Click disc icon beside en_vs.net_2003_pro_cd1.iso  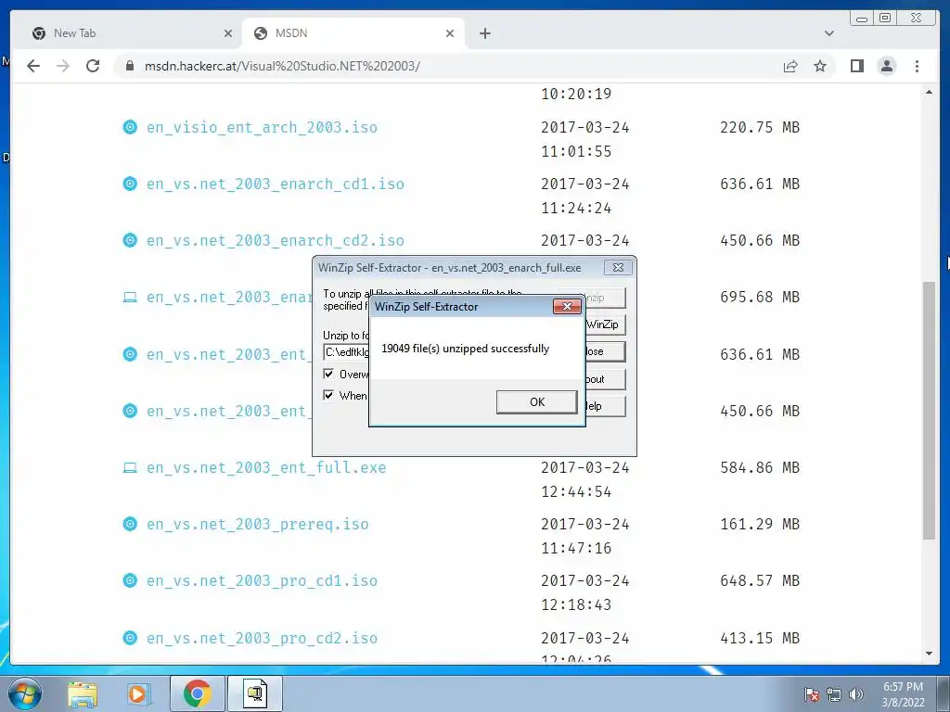(130, 580)
